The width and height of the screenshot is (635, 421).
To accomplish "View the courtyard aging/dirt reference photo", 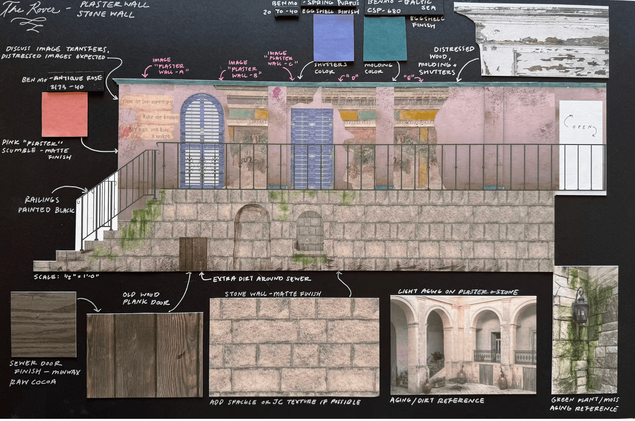I will [463, 345].
